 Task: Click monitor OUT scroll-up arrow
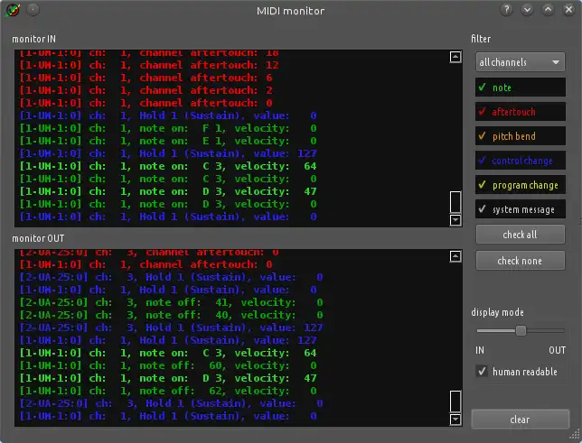click(x=455, y=256)
